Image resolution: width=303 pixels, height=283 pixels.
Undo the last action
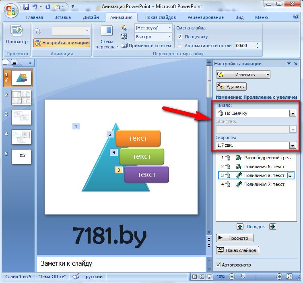click(35, 7)
